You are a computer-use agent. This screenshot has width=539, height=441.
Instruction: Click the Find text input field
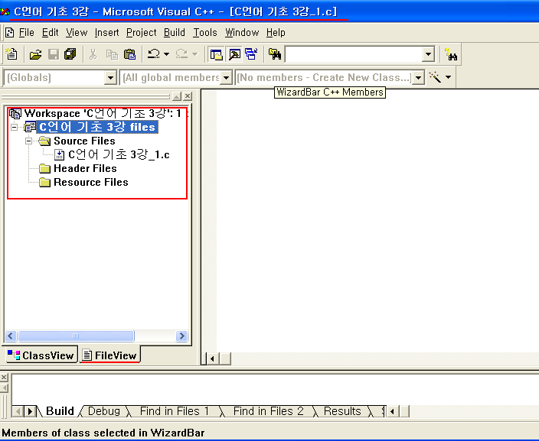(354, 54)
